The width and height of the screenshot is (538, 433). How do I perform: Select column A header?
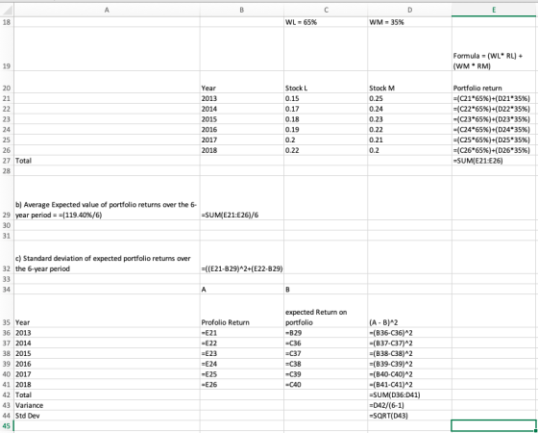point(107,11)
